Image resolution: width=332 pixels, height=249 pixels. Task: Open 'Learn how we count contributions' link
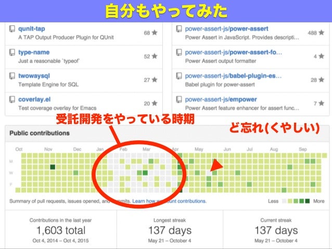tap(170, 201)
